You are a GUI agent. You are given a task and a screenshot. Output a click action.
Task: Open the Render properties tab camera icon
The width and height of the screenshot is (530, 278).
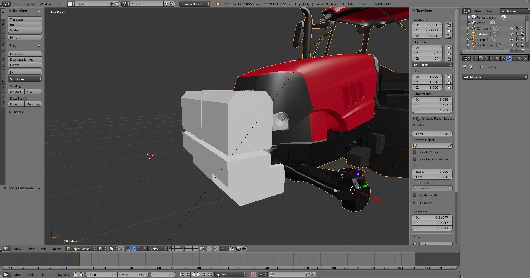point(475,58)
